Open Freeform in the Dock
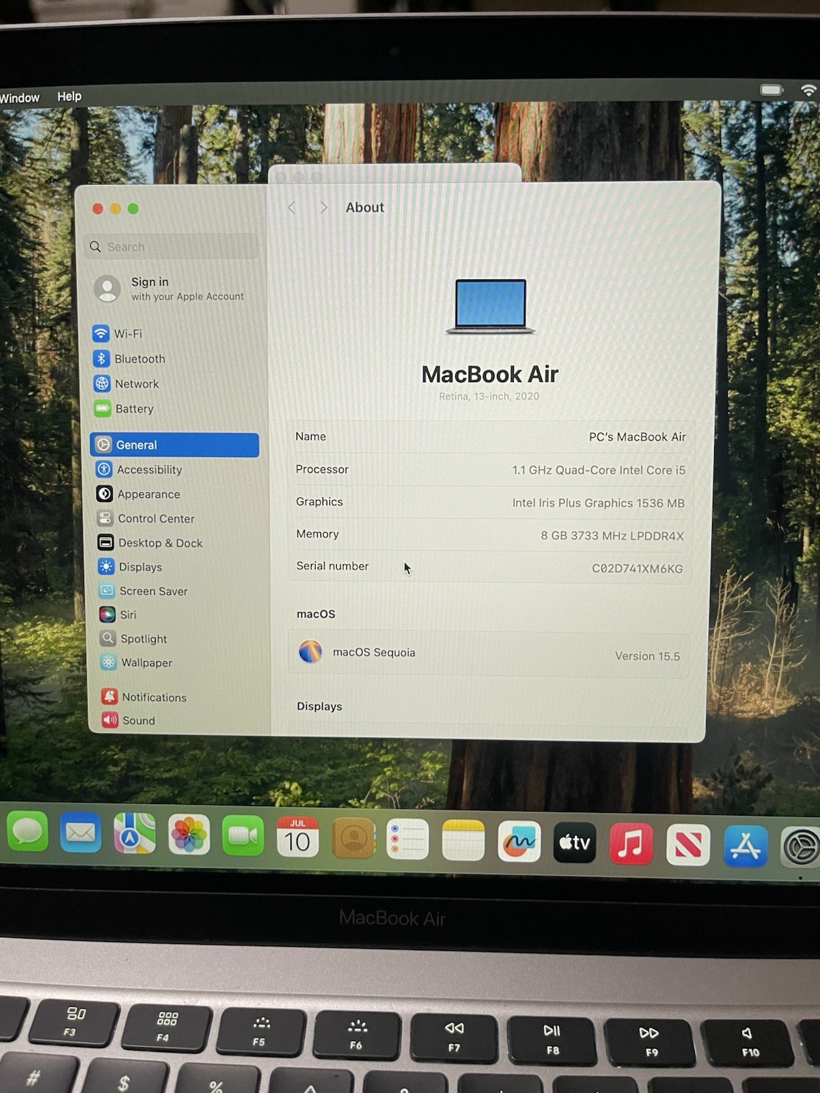Viewport: 820px width, 1093px height. [519, 841]
